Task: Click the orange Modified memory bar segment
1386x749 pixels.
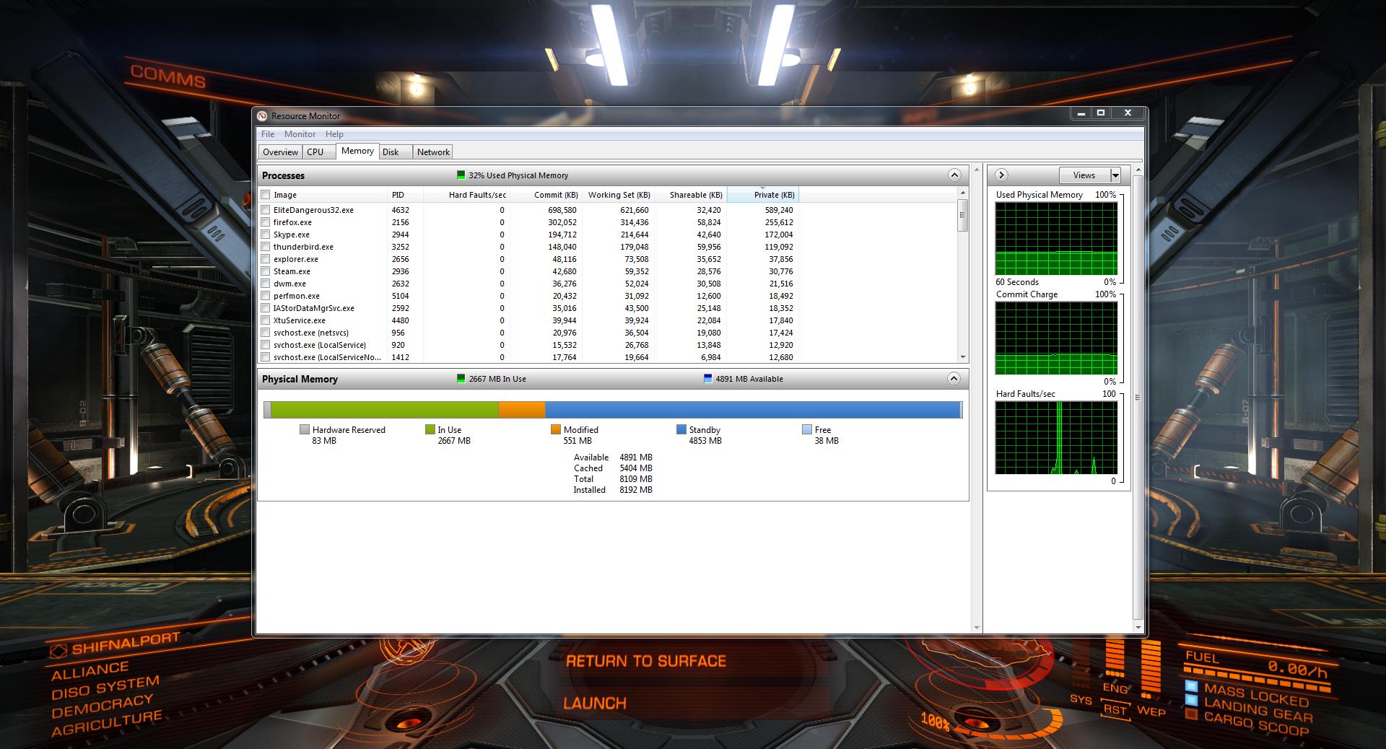Action: point(522,410)
